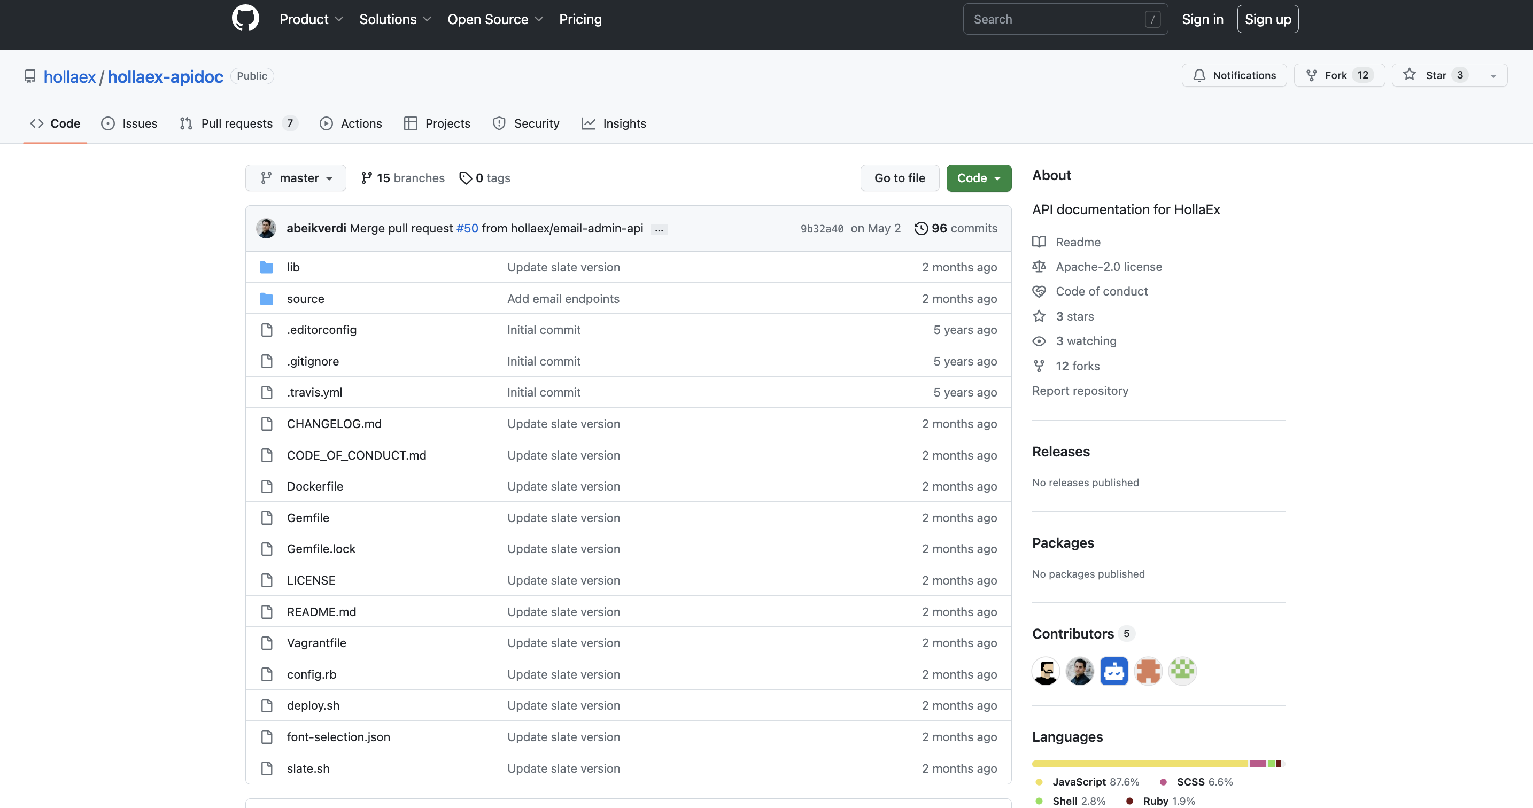Screen dimensions: 1533x808
Task: Open commit history clock icon
Action: click(x=920, y=229)
